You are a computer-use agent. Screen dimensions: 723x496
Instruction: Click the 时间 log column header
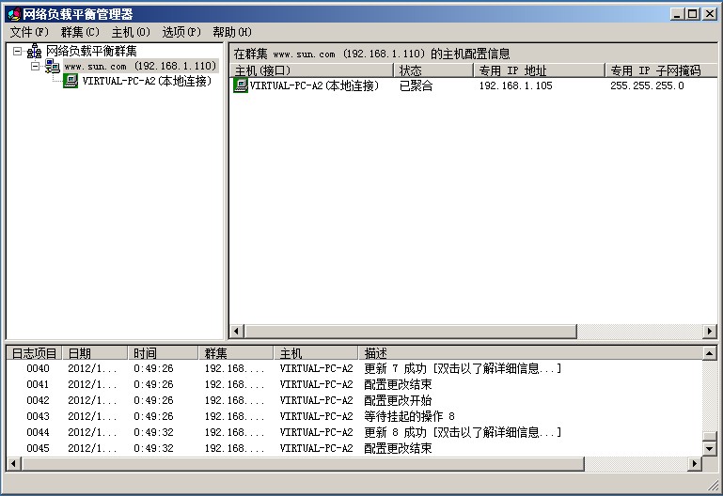(x=164, y=353)
